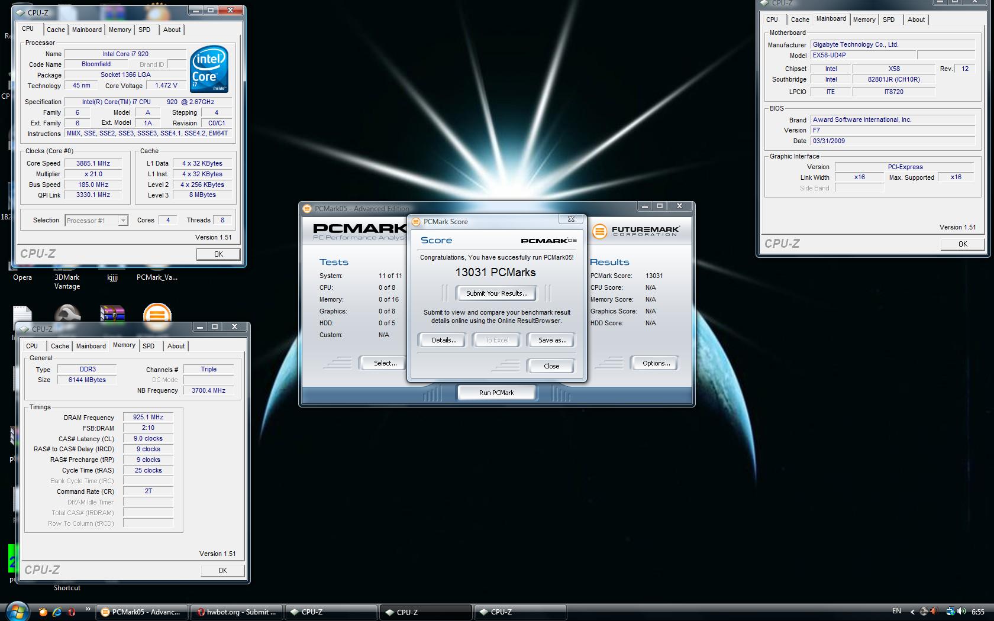
Task: Click Close in PCMark Score dialog
Action: click(551, 366)
